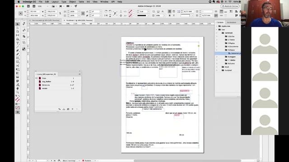Image resolution: width=289 pixels, height=162 pixels.
Task: Select the Pen tool
Action: point(18,50)
